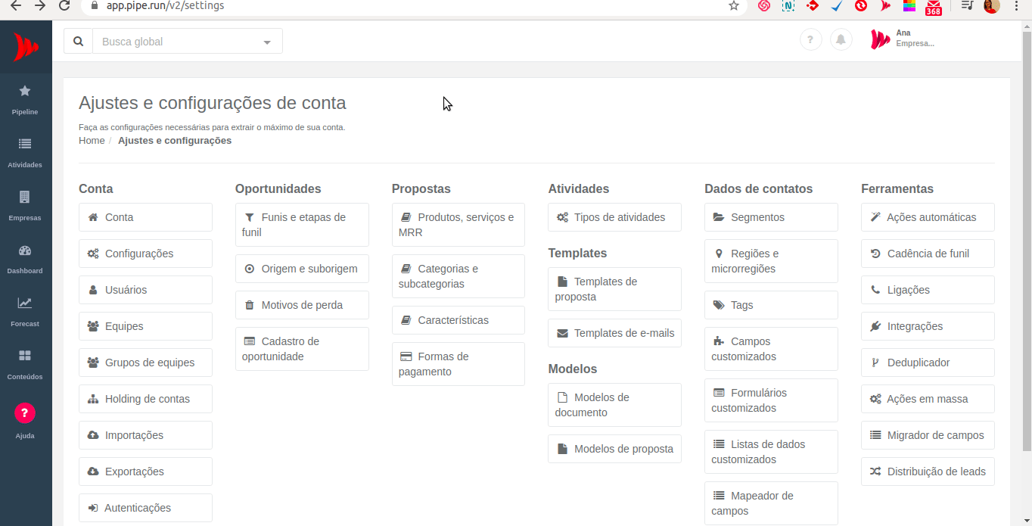Open Campos customizados

click(x=771, y=349)
